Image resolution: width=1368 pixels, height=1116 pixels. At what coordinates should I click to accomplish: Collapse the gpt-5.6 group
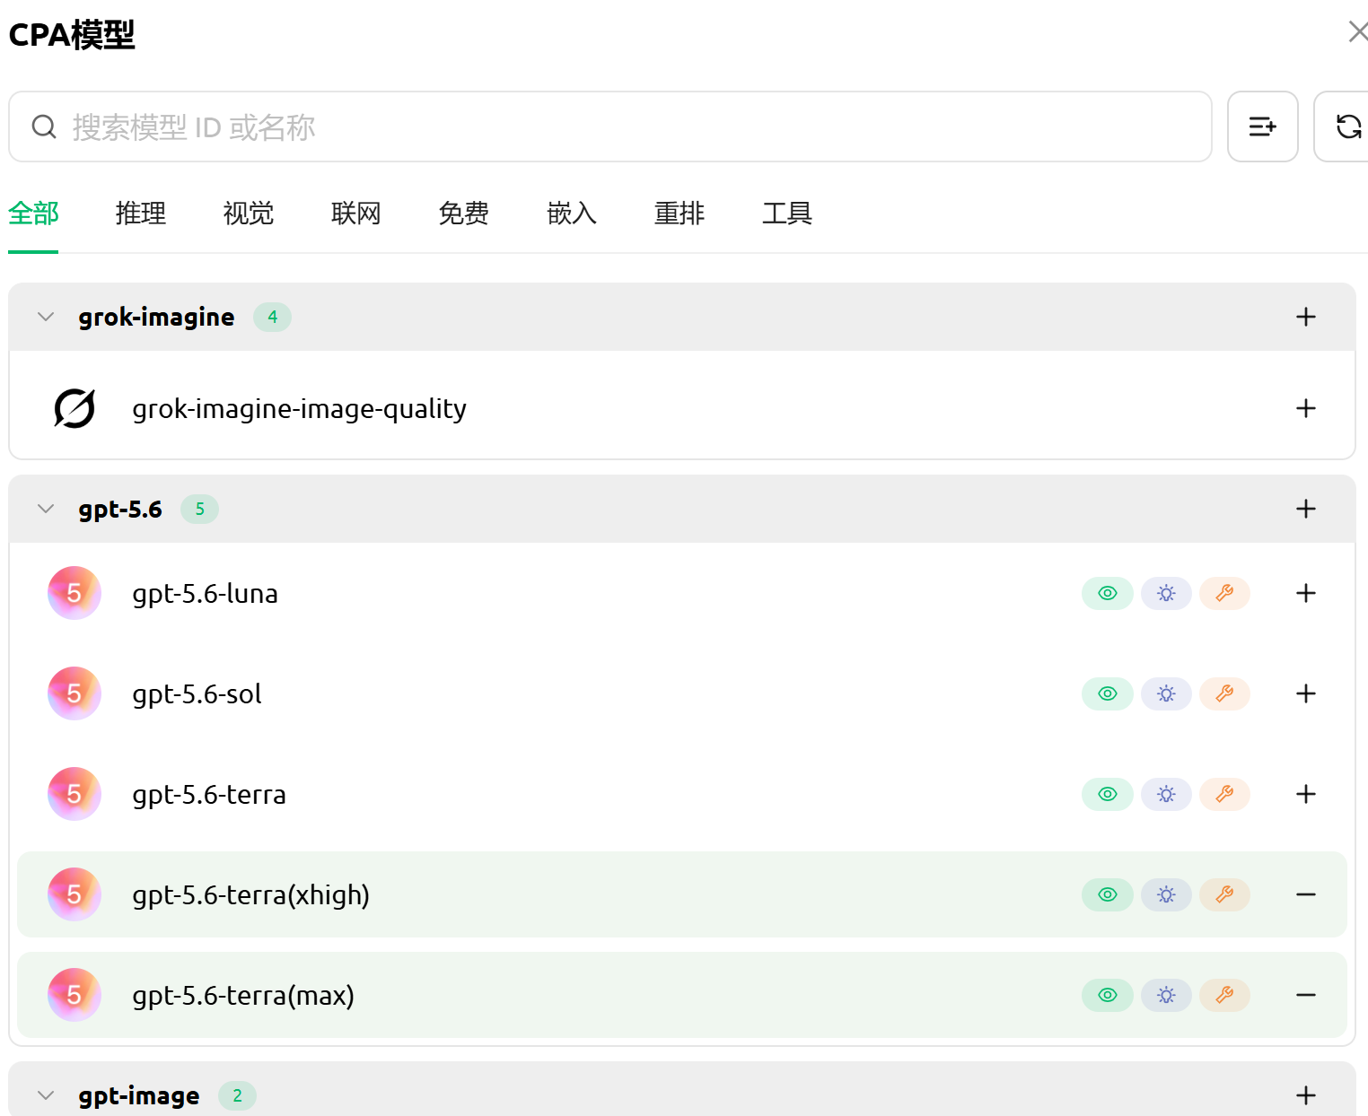pyautogui.click(x=46, y=509)
